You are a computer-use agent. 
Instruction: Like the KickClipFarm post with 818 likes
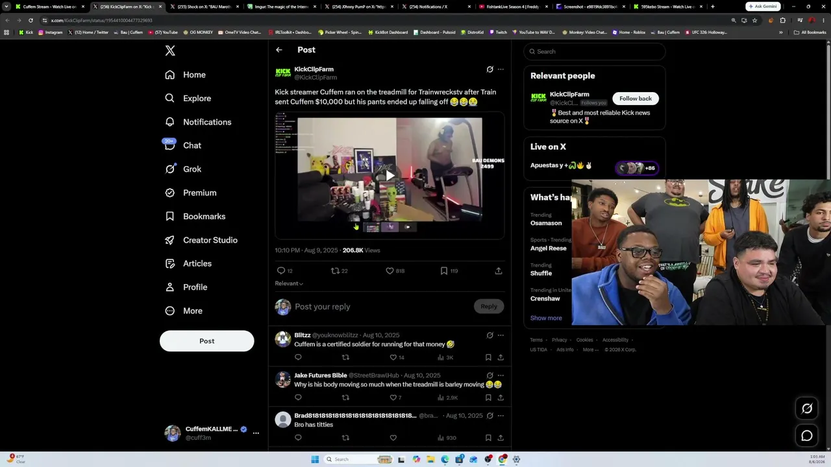pos(390,271)
